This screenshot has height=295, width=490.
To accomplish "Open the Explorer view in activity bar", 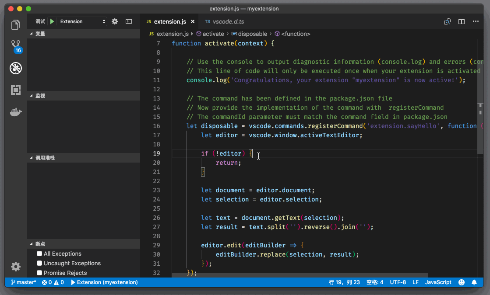I will point(16,25).
